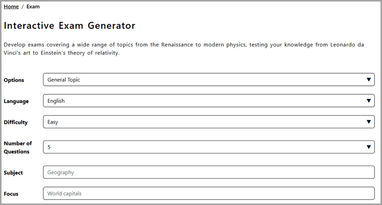Screen dimensions: 382x205
Task: Focus the Focus input with World capitals placeholder
Action: (209, 193)
